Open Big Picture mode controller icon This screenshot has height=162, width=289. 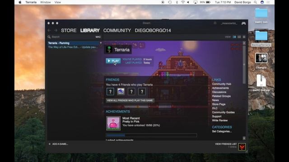pyautogui.click(x=243, y=23)
